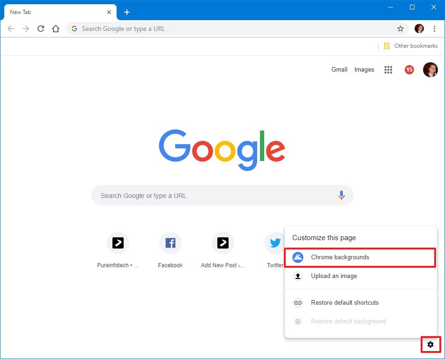
Task: Open the Google apps grid
Action: [388, 69]
